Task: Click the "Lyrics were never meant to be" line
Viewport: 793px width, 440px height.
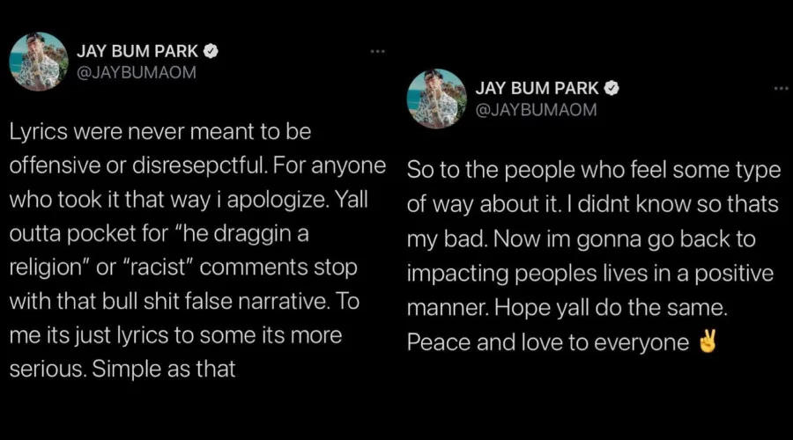Action: click(161, 135)
